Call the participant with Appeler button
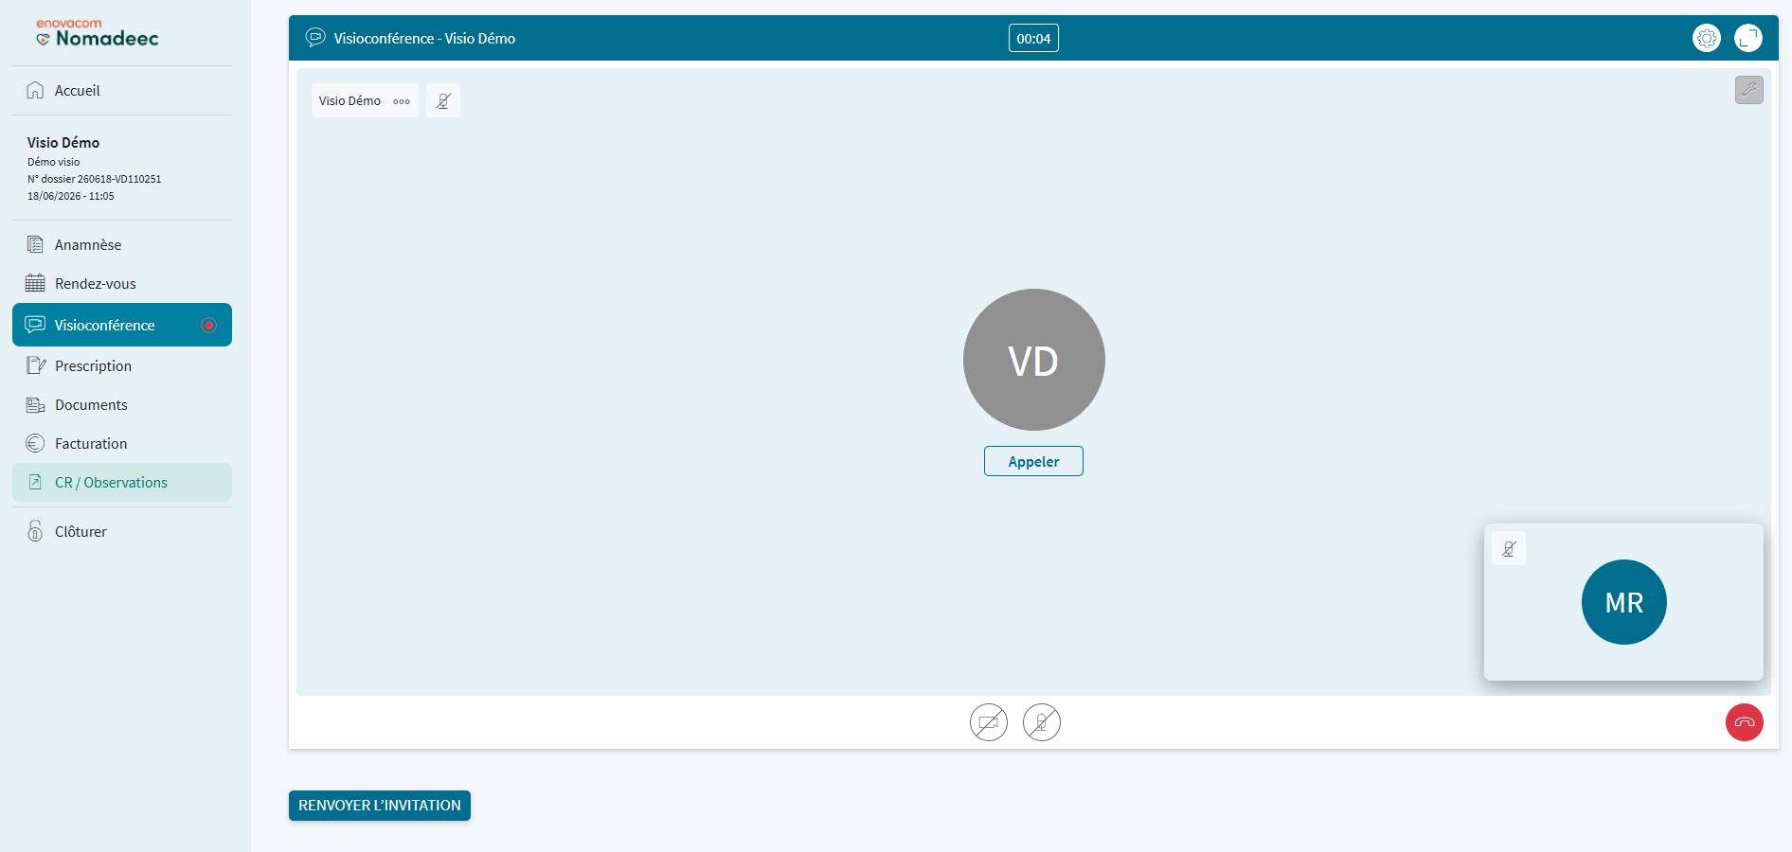Screen dimensions: 1792x852 1033,461
